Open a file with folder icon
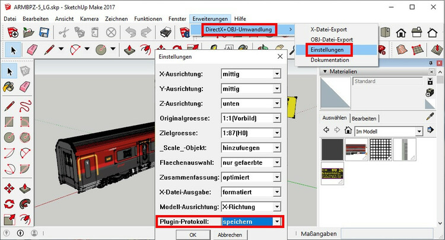 [28, 33]
